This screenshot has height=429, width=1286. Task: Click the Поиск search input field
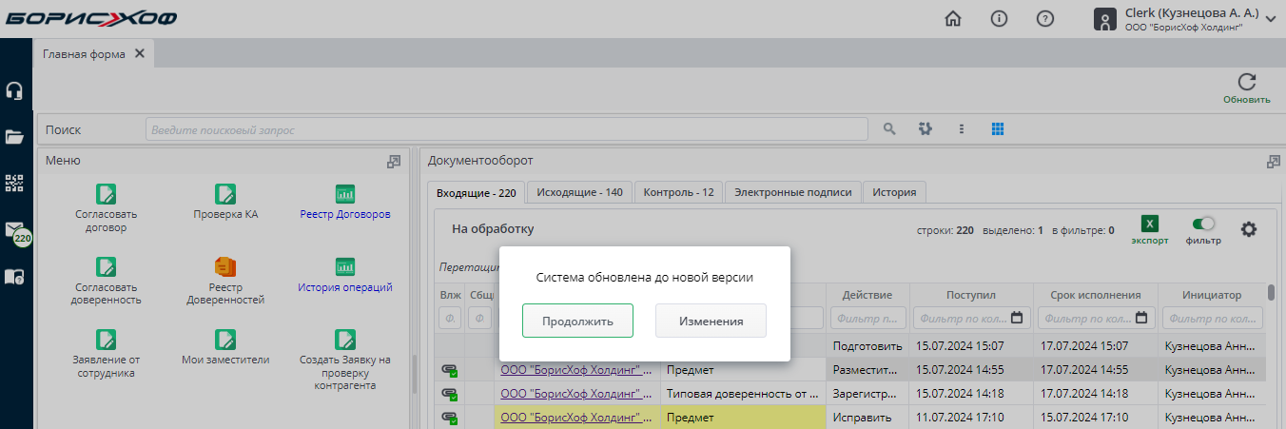coord(506,129)
